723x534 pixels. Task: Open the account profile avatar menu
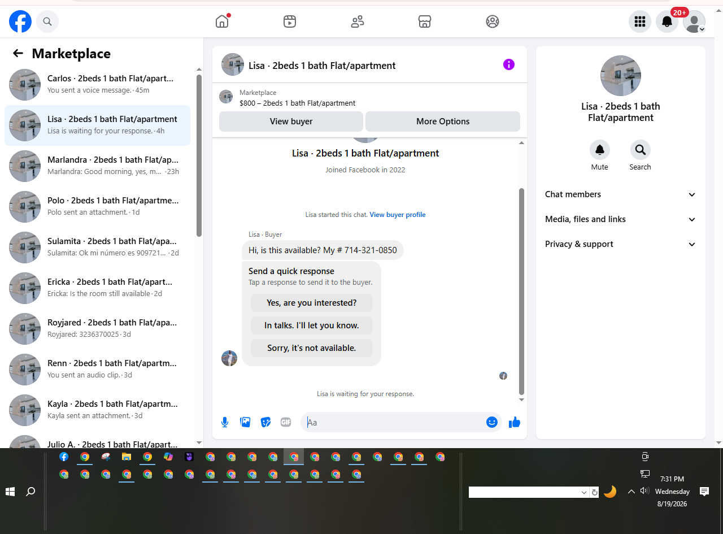694,21
